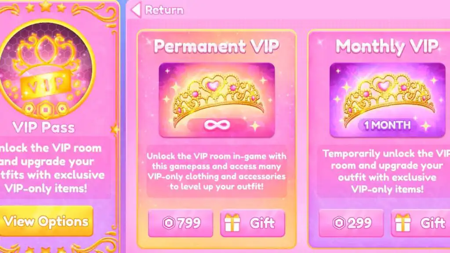The height and width of the screenshot is (253, 450).
Task: Click the infinity symbol on Permanent VIP
Action: [x=217, y=125]
